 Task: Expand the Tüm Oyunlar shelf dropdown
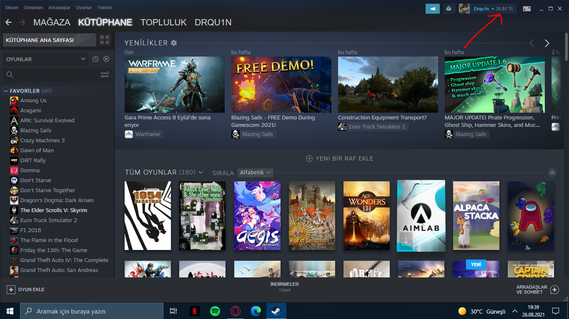[x=201, y=172]
